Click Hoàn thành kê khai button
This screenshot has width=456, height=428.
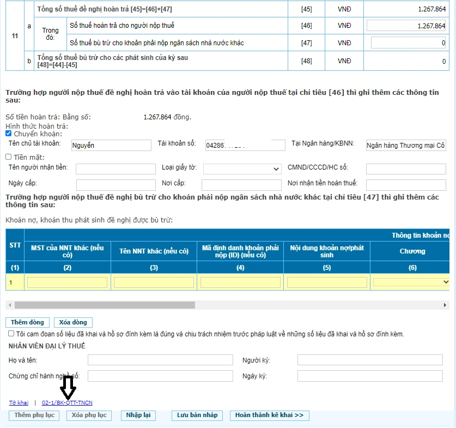coord(270,415)
